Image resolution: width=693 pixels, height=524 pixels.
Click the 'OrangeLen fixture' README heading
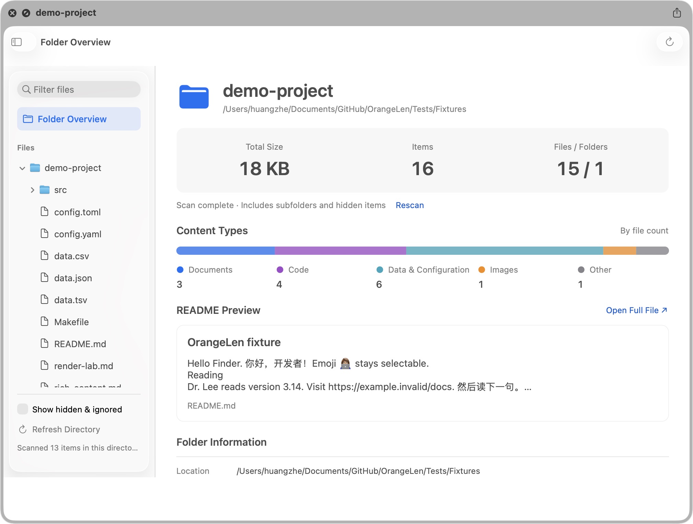point(234,342)
